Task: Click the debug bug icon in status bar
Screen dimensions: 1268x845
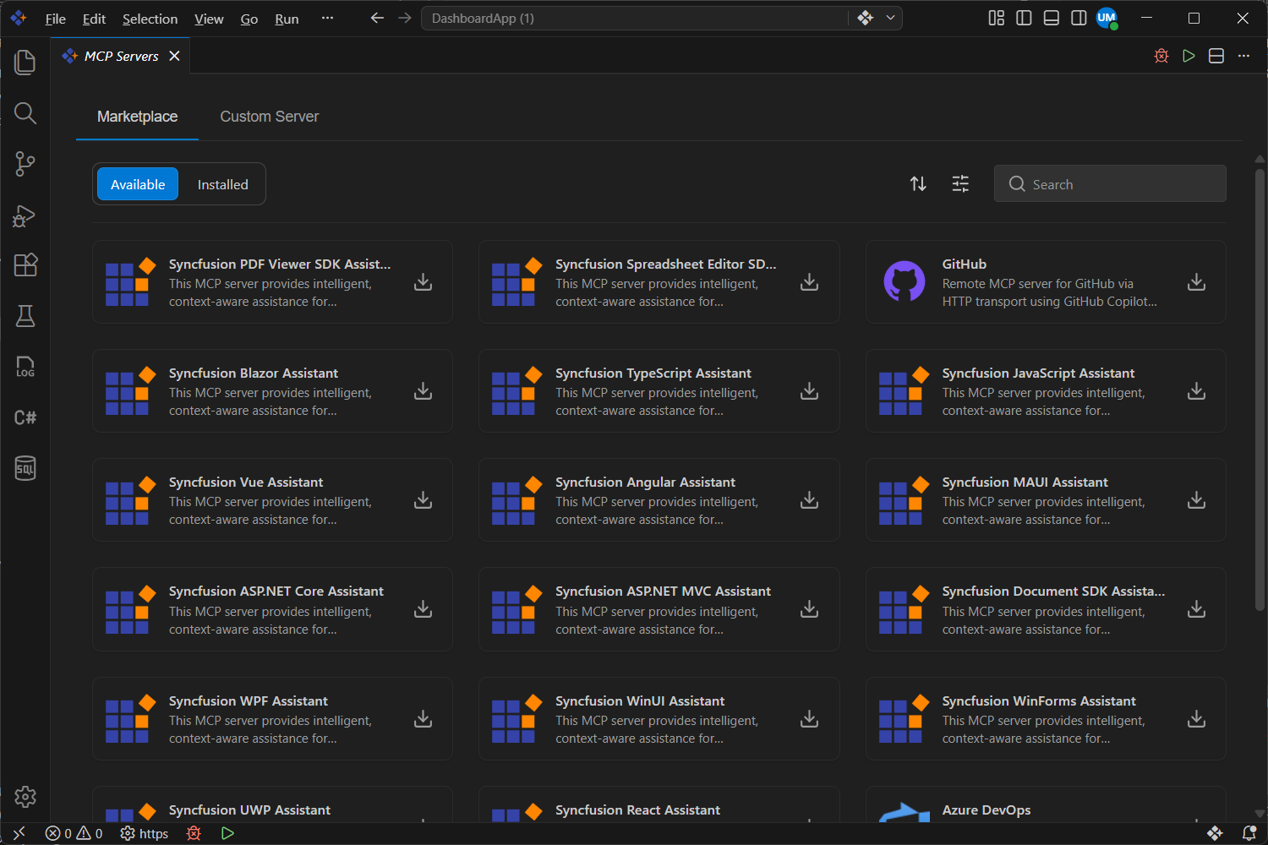Action: (194, 833)
